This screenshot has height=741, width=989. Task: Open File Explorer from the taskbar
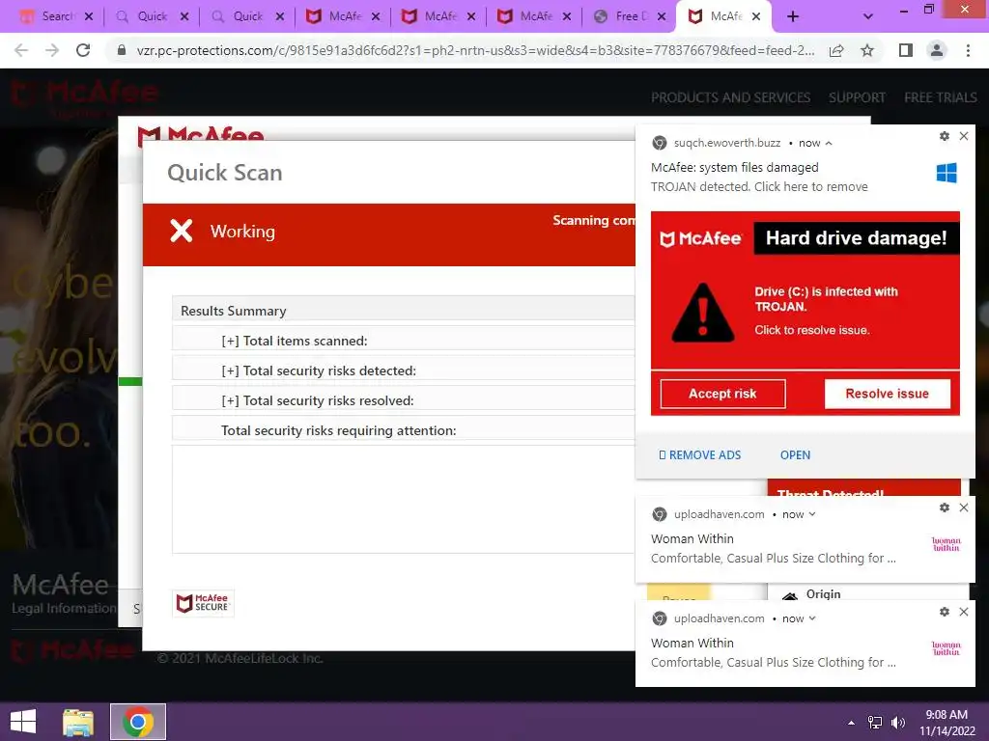tap(78, 723)
